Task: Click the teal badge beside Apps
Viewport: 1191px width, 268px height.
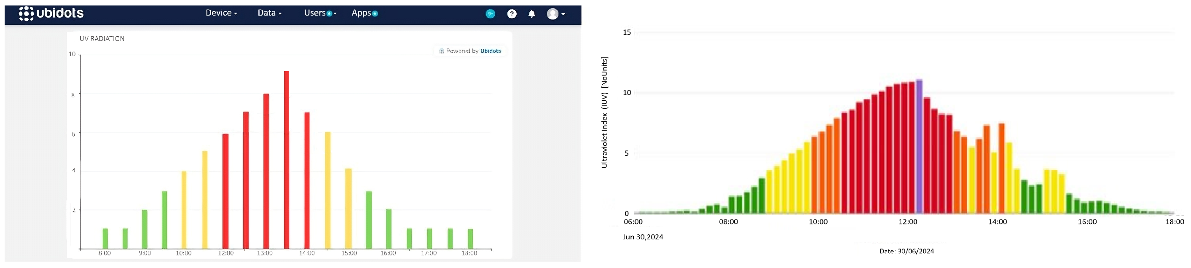Action: [x=375, y=14]
